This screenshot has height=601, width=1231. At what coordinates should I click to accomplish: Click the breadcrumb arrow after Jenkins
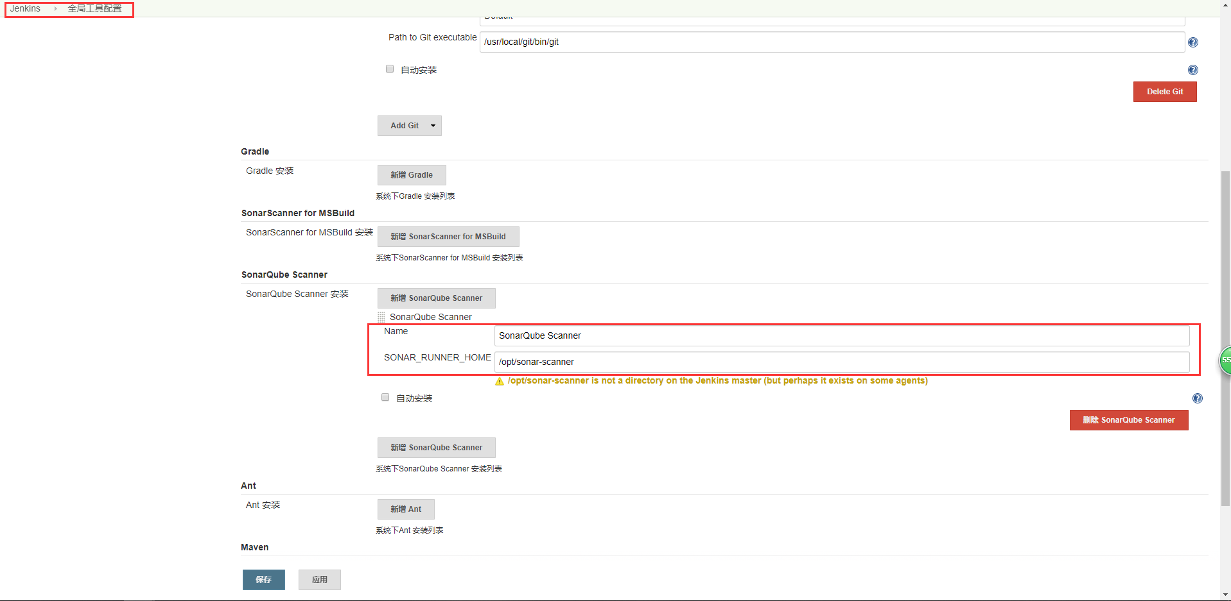tap(56, 9)
